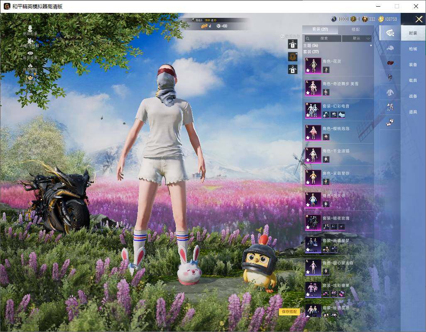Select the pants category icon
Image resolution: width=426 pixels, height=332 pixels.
coord(390,107)
